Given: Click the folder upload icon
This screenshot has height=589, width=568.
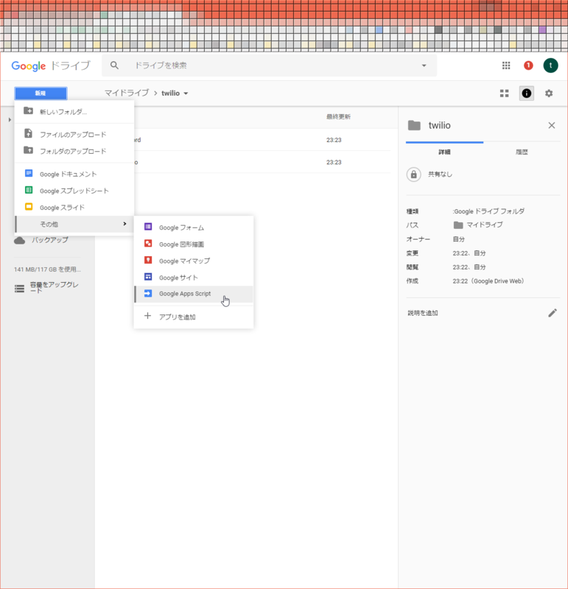Looking at the screenshot, I should 28,150.
